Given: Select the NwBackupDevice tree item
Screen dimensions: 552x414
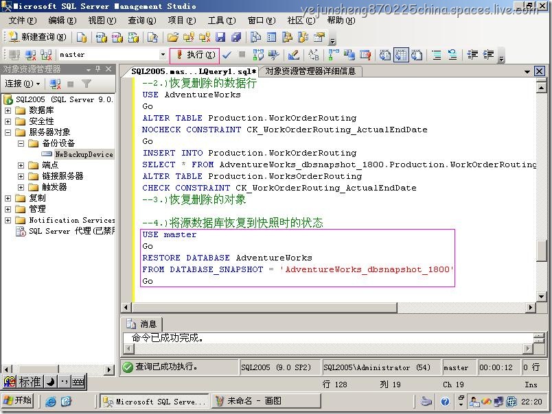Looking at the screenshot, I should pos(84,154).
